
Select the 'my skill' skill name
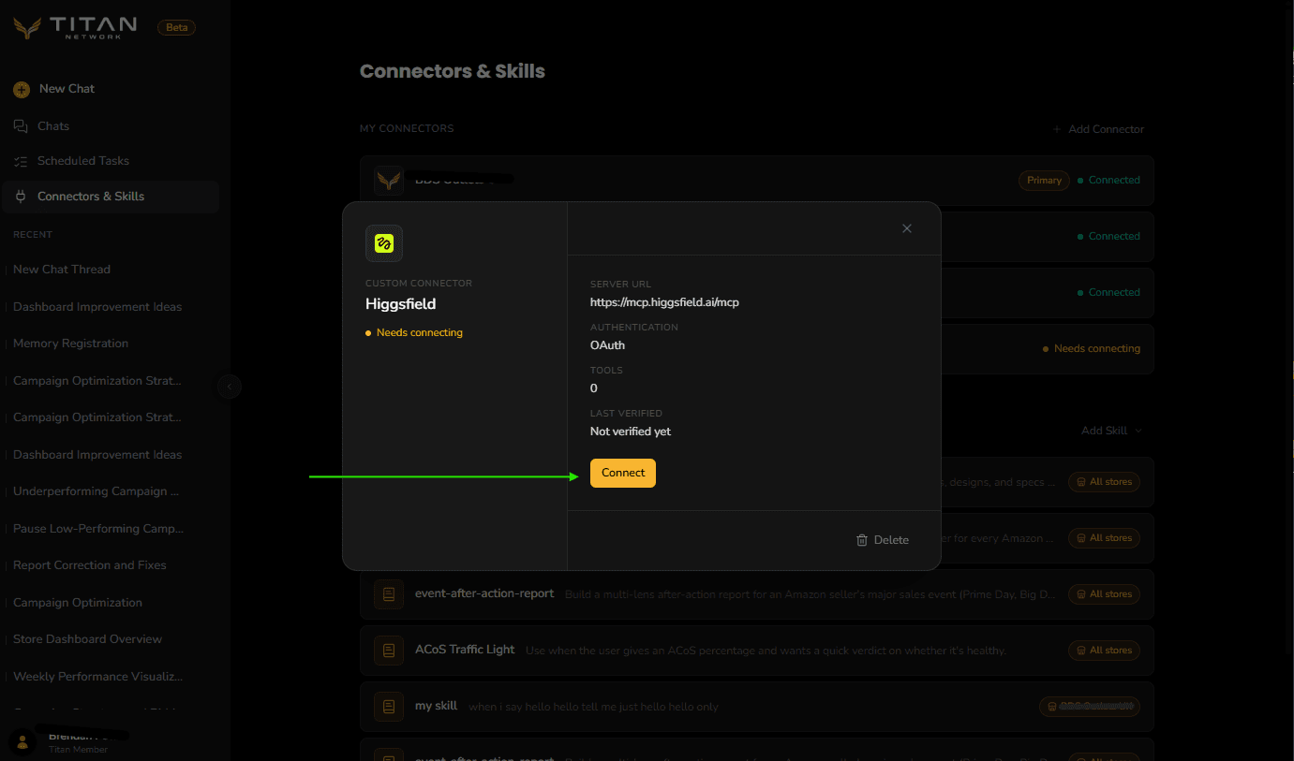point(436,706)
